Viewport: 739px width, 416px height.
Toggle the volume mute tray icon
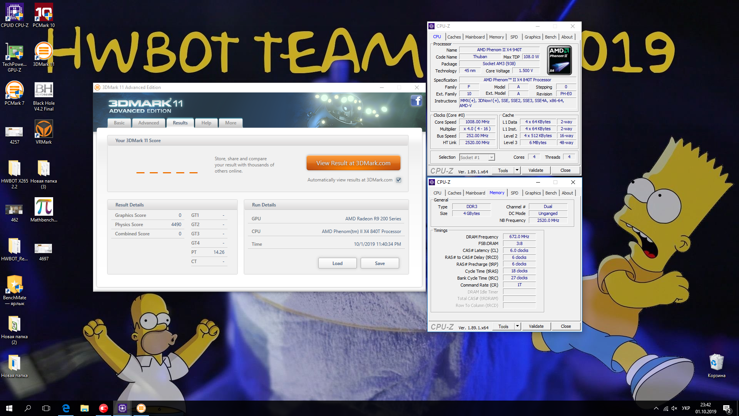[674, 408]
